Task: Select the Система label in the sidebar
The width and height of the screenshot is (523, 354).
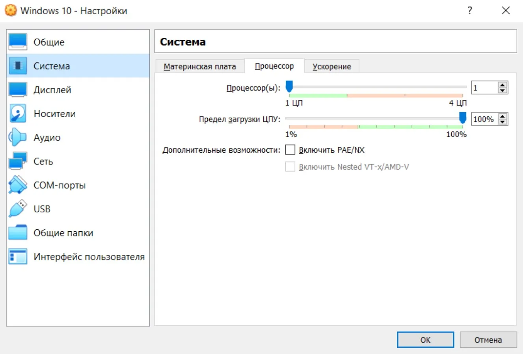Action: (52, 66)
